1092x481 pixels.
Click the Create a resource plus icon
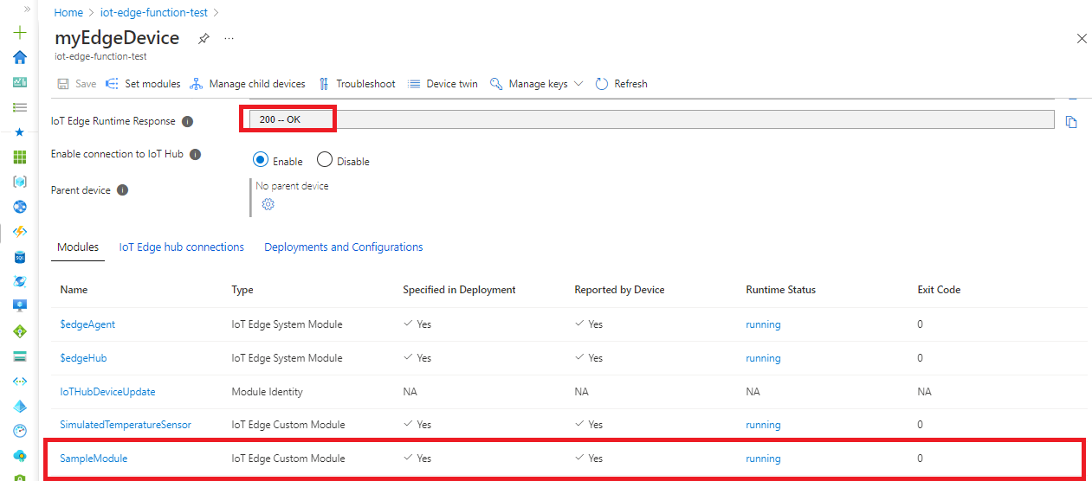(20, 33)
